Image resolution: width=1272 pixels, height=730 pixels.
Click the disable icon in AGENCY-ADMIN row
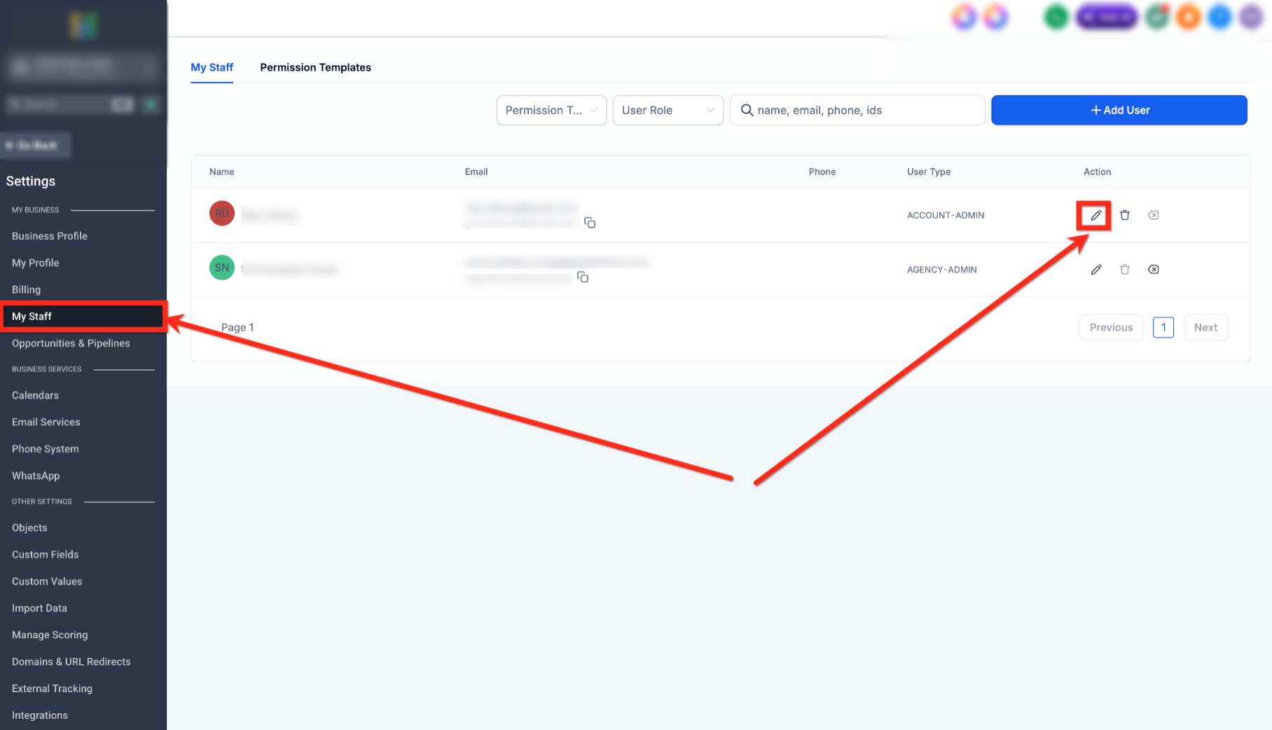1153,269
